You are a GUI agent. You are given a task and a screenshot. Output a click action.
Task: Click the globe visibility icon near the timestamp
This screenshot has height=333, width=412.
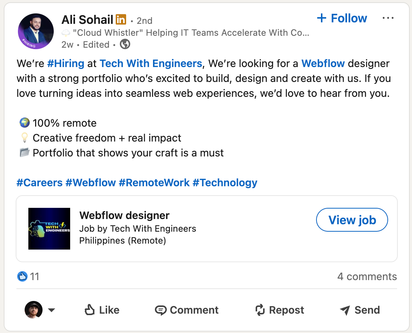coord(125,44)
